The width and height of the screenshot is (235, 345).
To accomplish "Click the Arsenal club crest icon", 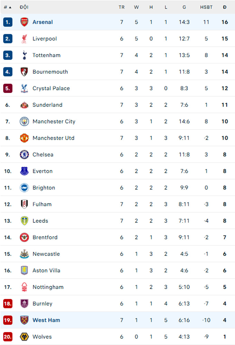I will tap(25, 22).
